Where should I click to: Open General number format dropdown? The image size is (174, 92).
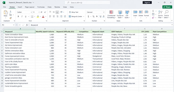click(x=103, y=12)
